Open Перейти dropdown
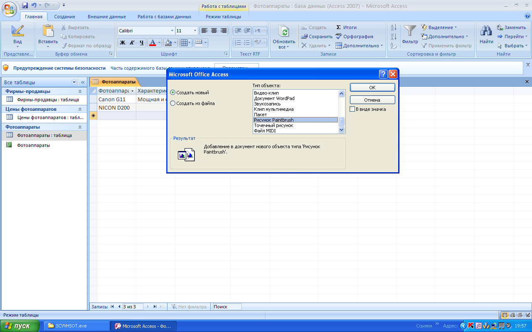Viewport: 532px width, 332px height. click(x=512, y=37)
